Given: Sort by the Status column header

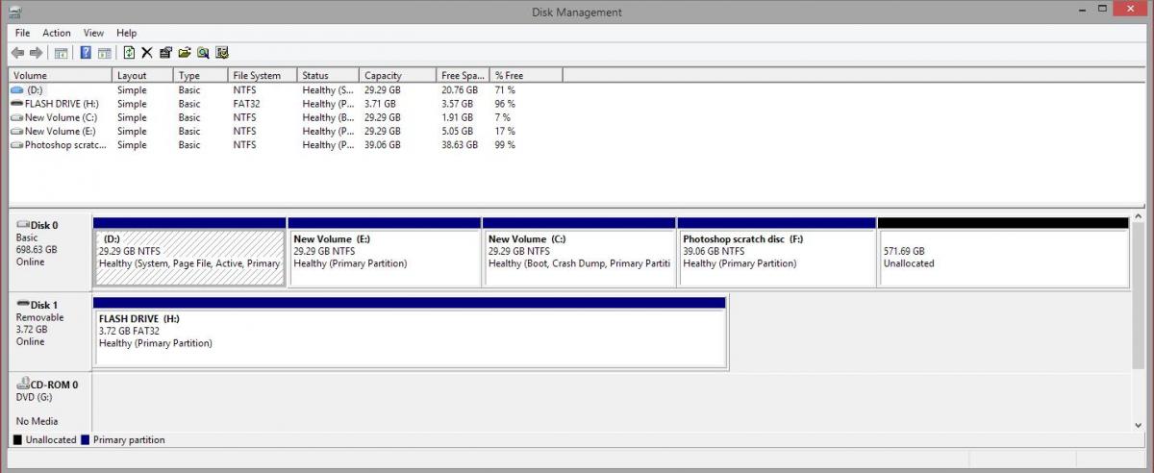Looking at the screenshot, I should (328, 75).
